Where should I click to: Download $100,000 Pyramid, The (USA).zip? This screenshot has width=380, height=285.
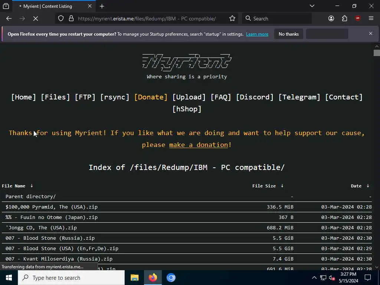pyautogui.click(x=52, y=207)
